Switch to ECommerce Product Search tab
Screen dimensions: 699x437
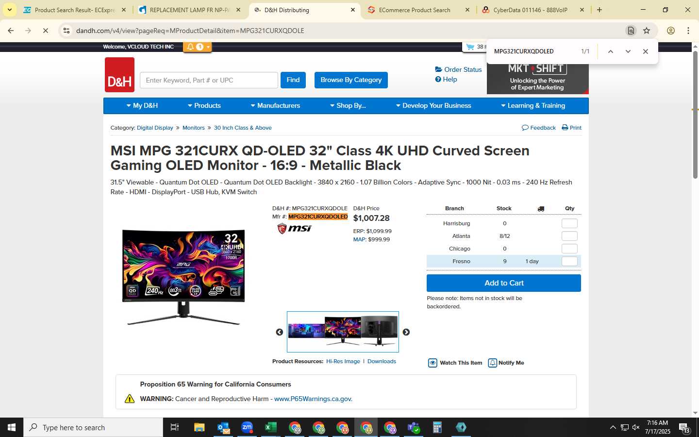pos(418,10)
